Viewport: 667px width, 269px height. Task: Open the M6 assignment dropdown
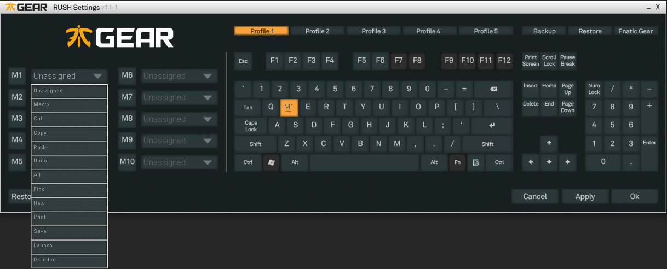tap(207, 76)
